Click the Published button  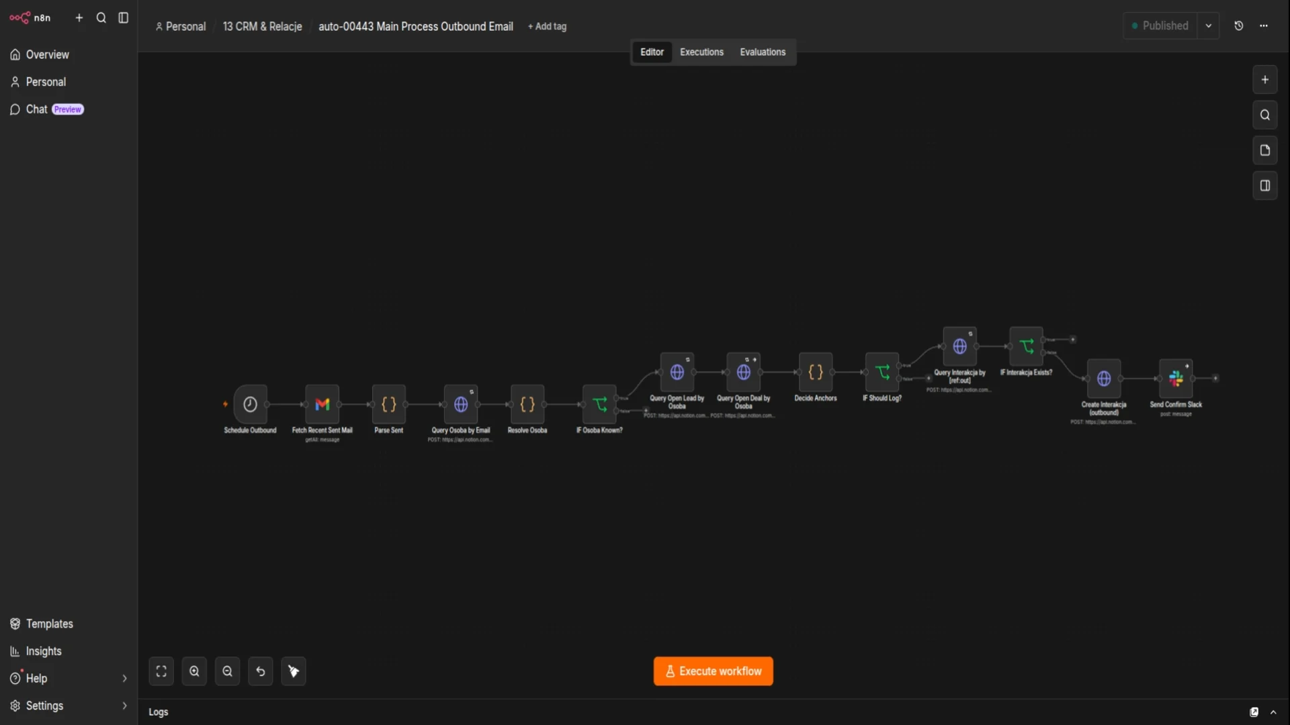coord(1160,26)
